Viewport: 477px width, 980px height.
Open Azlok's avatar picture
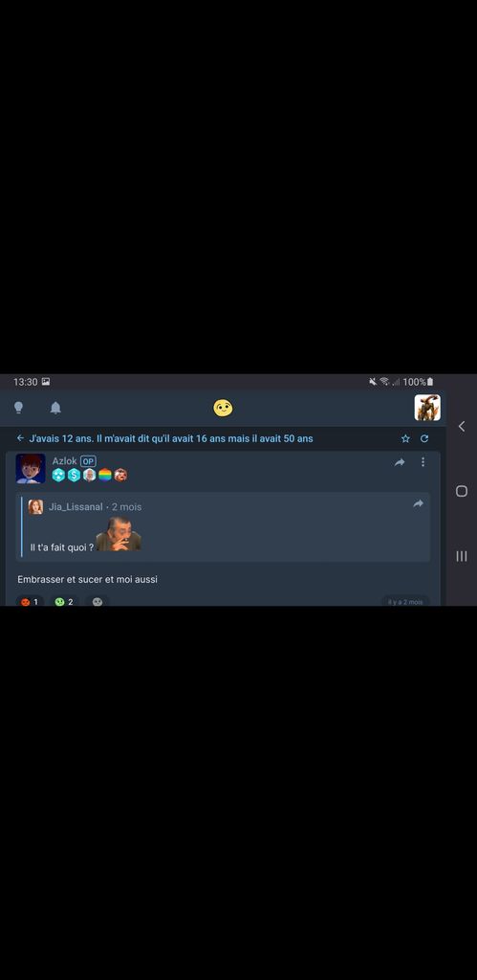[x=31, y=469]
